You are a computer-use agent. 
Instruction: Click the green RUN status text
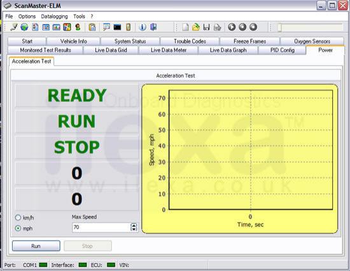click(x=77, y=122)
